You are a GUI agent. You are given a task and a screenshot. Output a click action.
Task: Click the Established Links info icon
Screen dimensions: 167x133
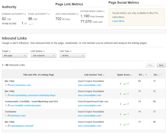[x=104, y=11]
